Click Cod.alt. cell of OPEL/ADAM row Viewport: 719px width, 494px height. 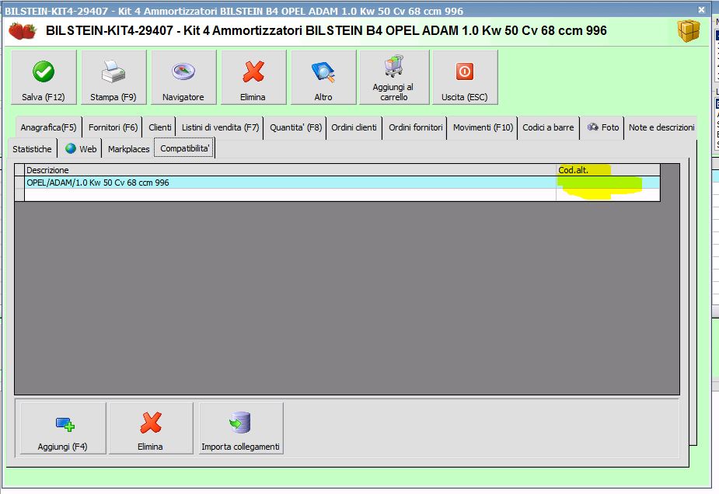coord(608,183)
